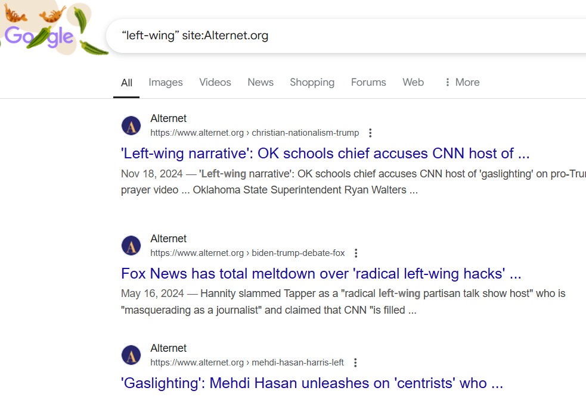Switch to the Images tab

coord(166,82)
